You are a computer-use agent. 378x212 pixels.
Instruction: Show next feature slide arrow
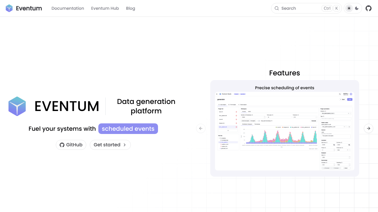[x=369, y=128]
